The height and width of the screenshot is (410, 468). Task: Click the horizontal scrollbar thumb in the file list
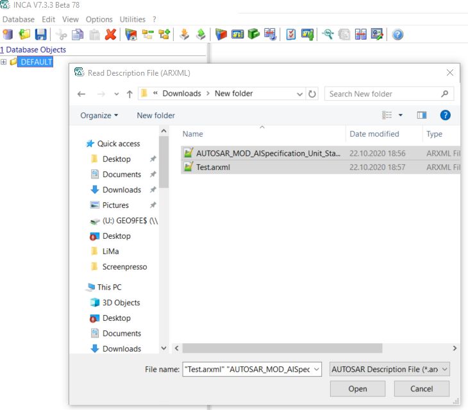282,348
